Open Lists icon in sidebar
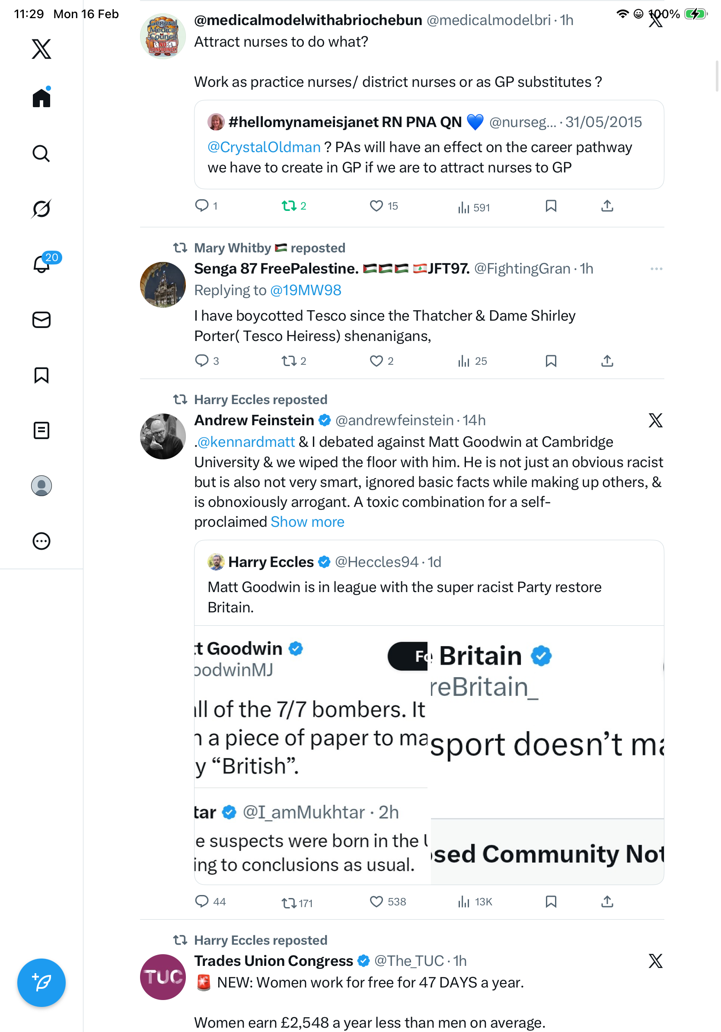Screen dimensions: 721x1032 coord(41,430)
